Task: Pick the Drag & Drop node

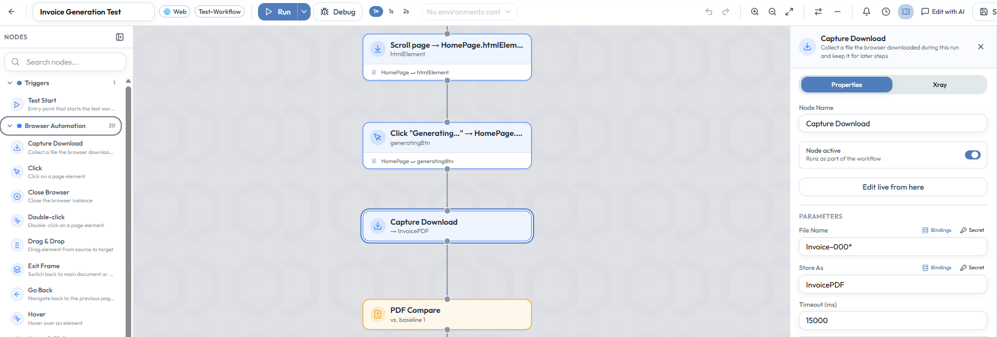Action: [63, 245]
